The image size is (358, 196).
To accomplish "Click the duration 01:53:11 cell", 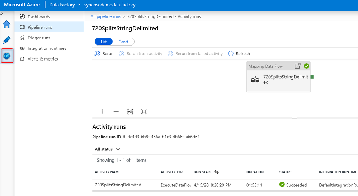I will click(x=254, y=185).
